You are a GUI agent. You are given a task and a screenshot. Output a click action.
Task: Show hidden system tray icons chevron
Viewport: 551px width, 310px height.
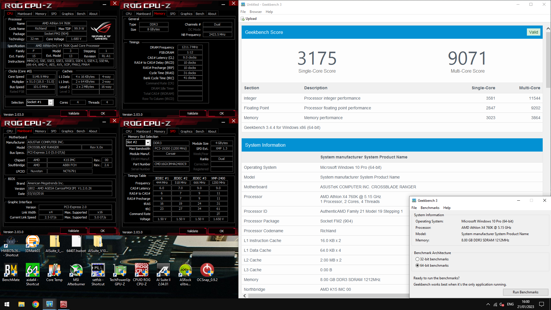click(488, 304)
